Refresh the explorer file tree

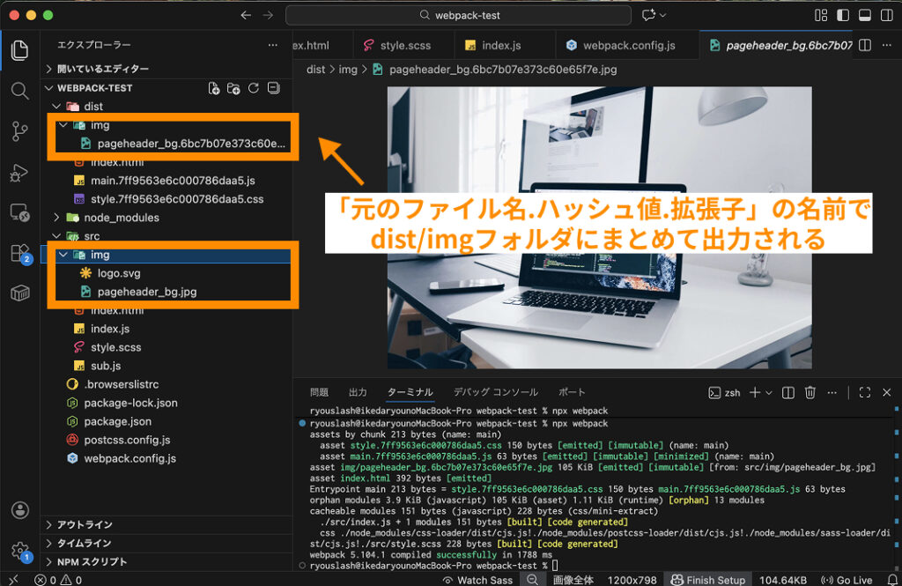(254, 88)
